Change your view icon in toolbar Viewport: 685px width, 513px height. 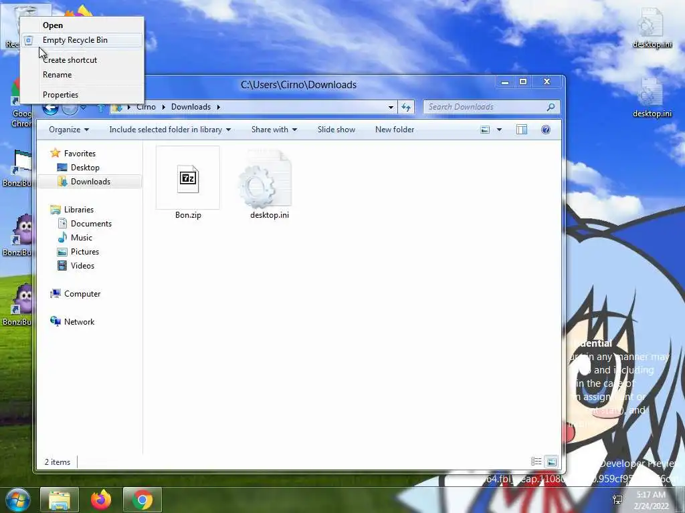click(485, 130)
